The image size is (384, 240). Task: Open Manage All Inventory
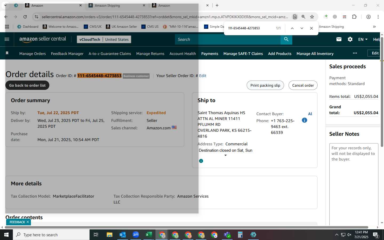click(315, 54)
